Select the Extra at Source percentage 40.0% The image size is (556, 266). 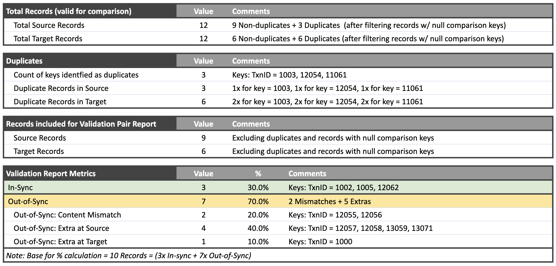pos(259,228)
